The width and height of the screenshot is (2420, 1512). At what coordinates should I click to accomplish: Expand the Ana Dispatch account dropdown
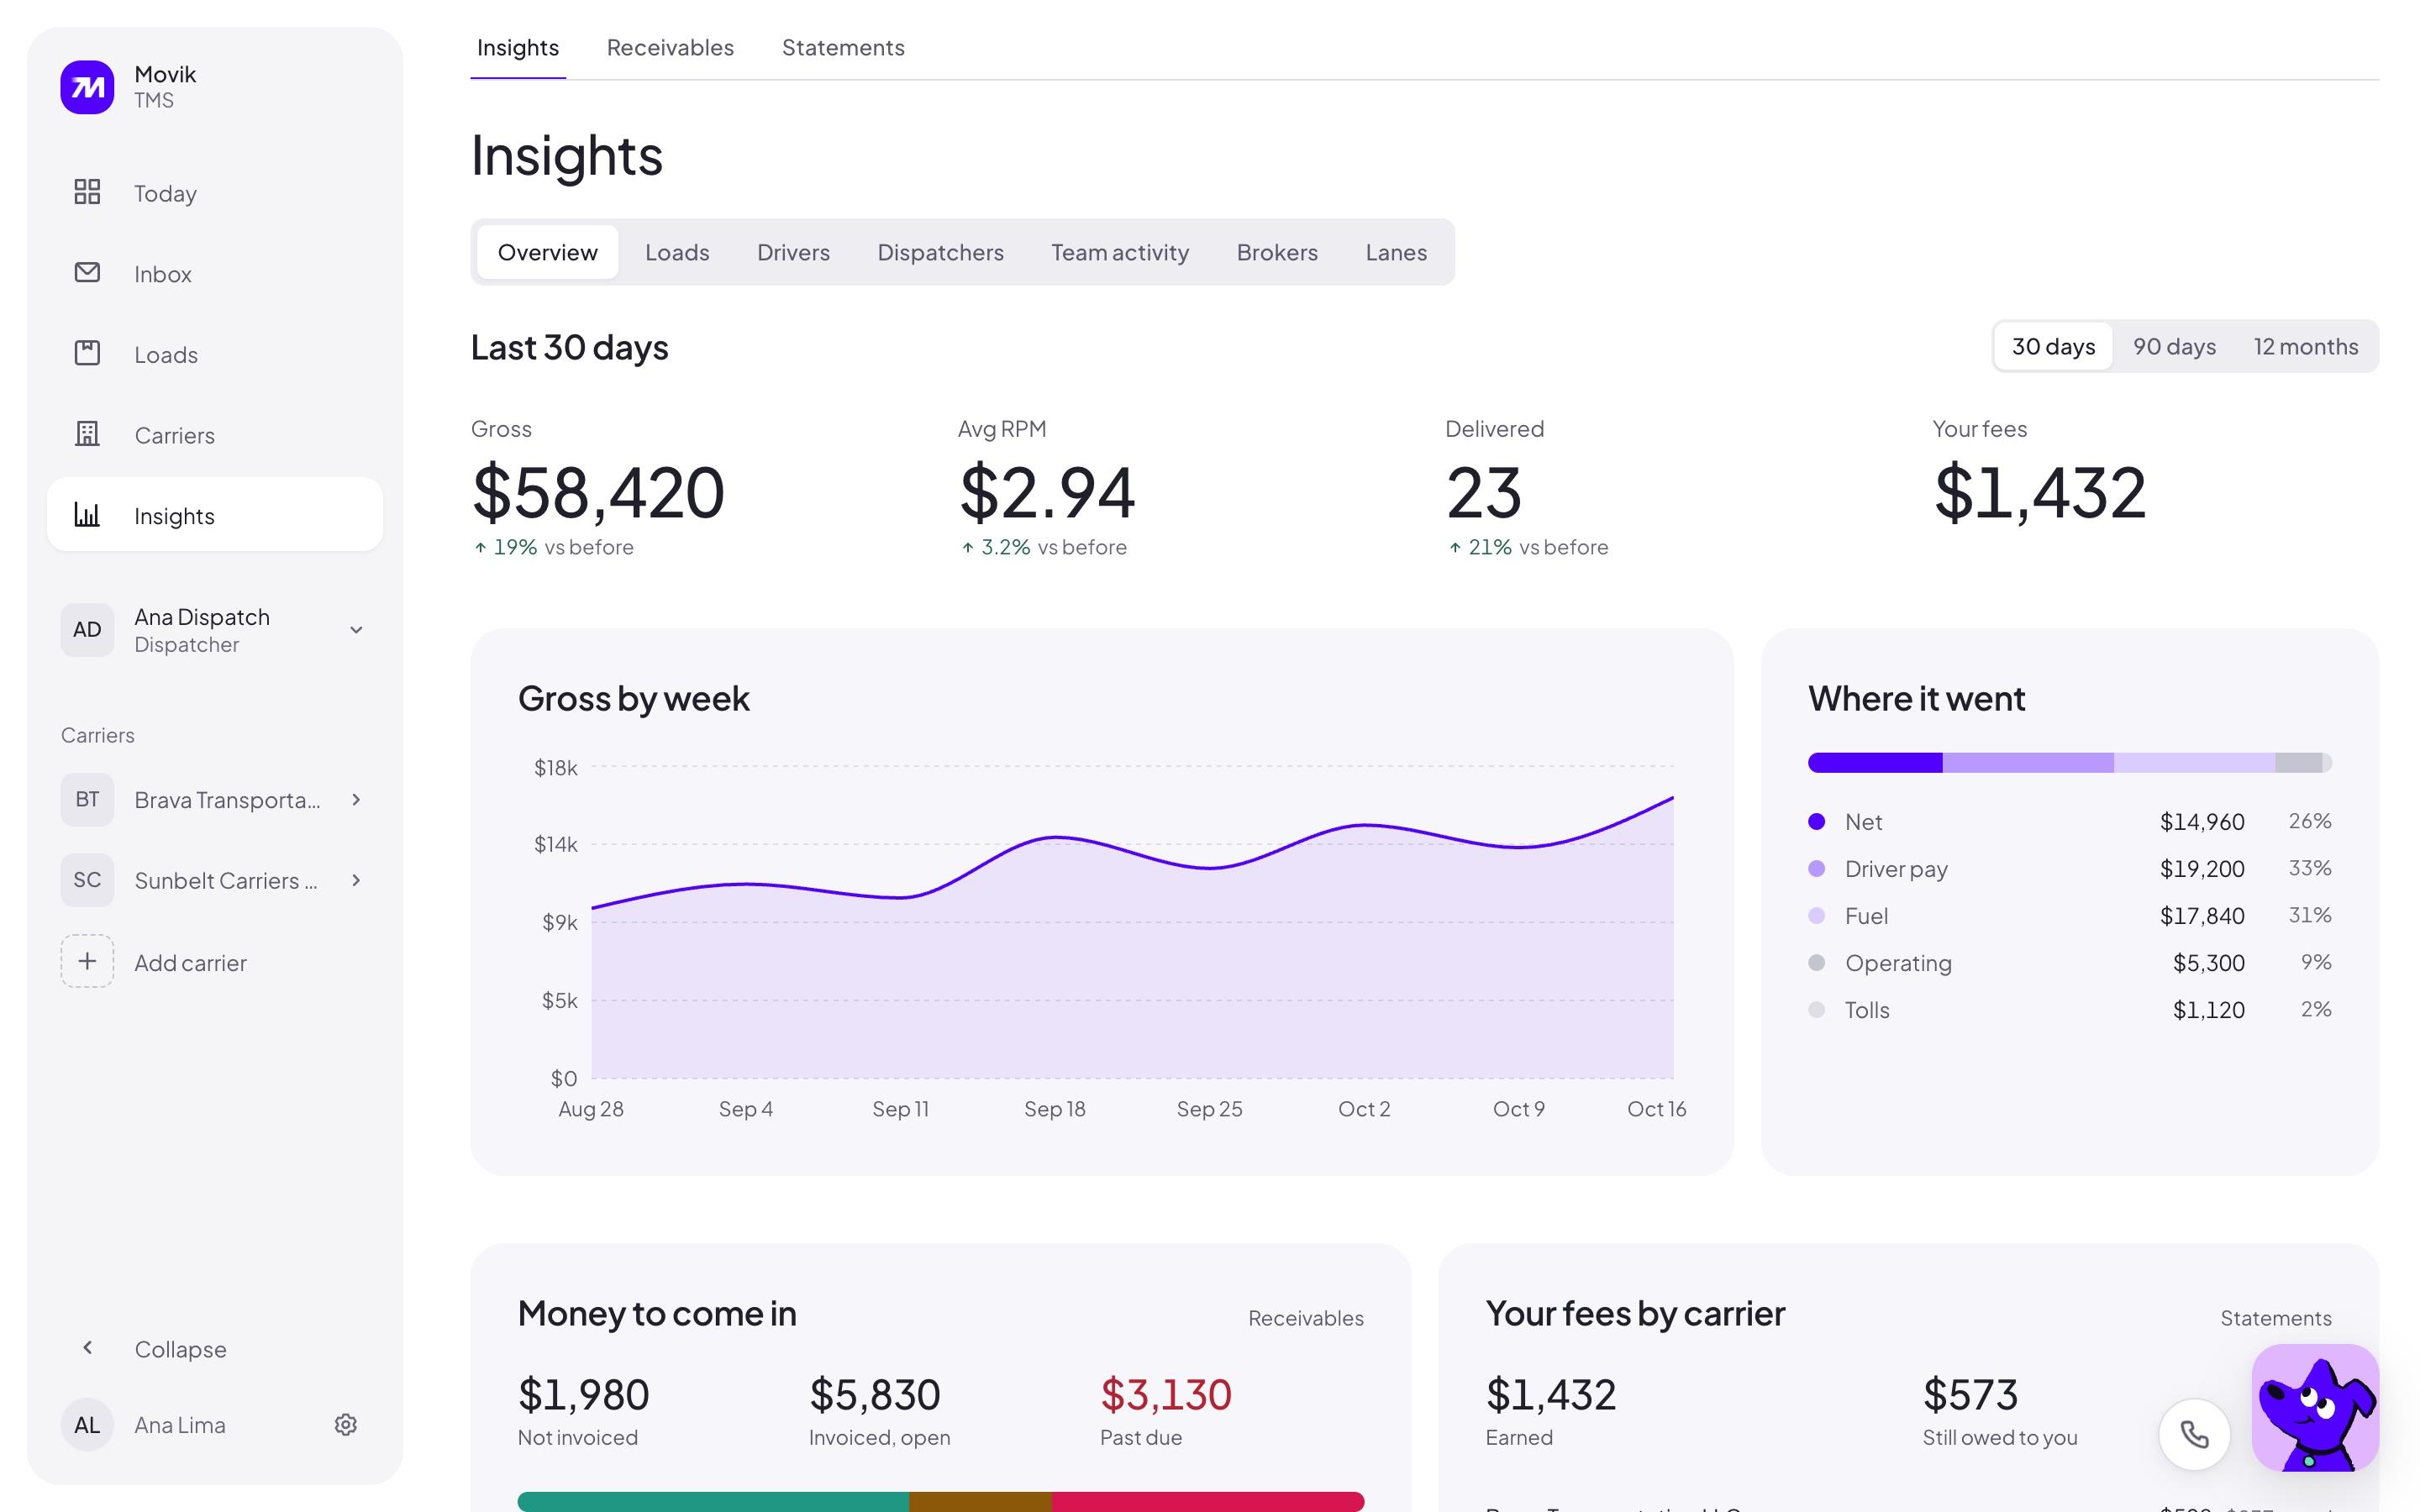pos(356,629)
